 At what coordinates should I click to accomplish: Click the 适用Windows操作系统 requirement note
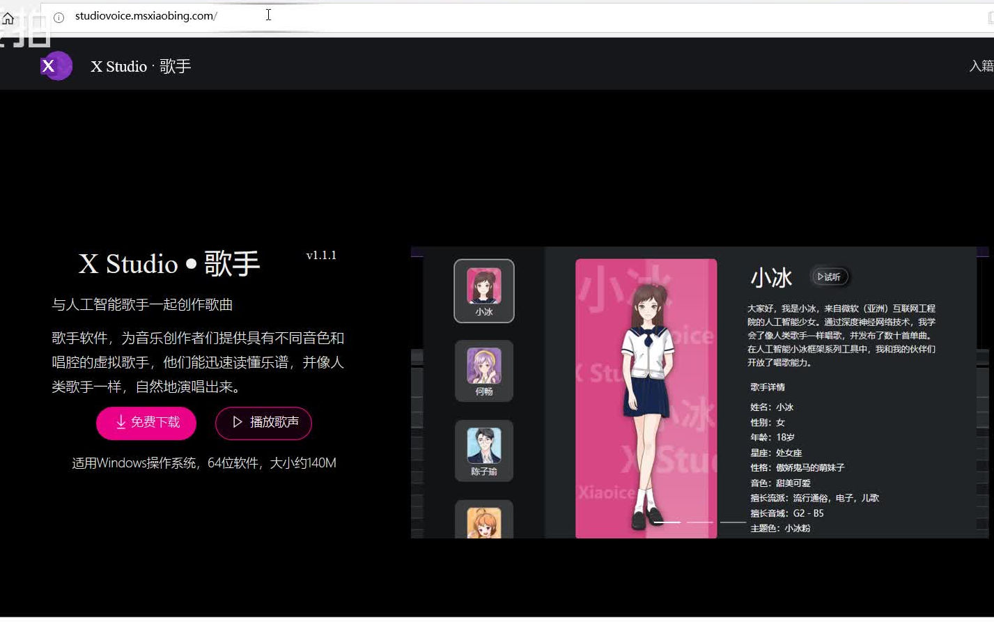click(x=204, y=463)
